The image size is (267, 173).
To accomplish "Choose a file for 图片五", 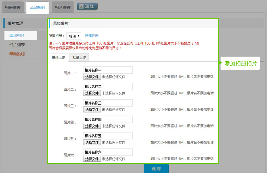I will point(92,142).
